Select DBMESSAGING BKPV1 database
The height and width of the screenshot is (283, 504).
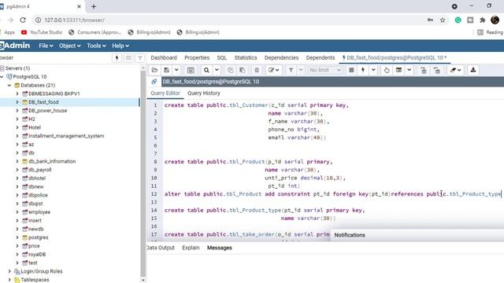click(x=54, y=94)
